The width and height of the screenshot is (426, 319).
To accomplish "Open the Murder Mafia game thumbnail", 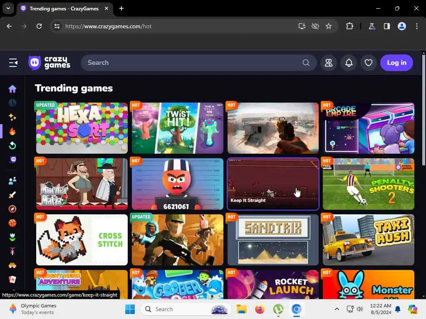I will 82,184.
